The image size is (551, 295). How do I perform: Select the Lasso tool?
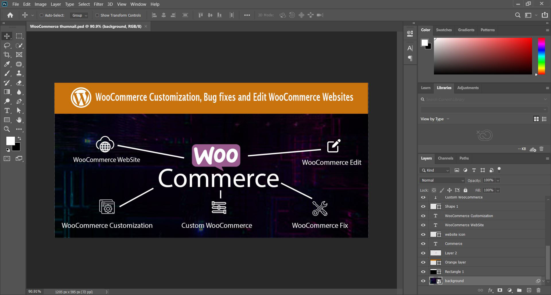pyautogui.click(x=7, y=46)
